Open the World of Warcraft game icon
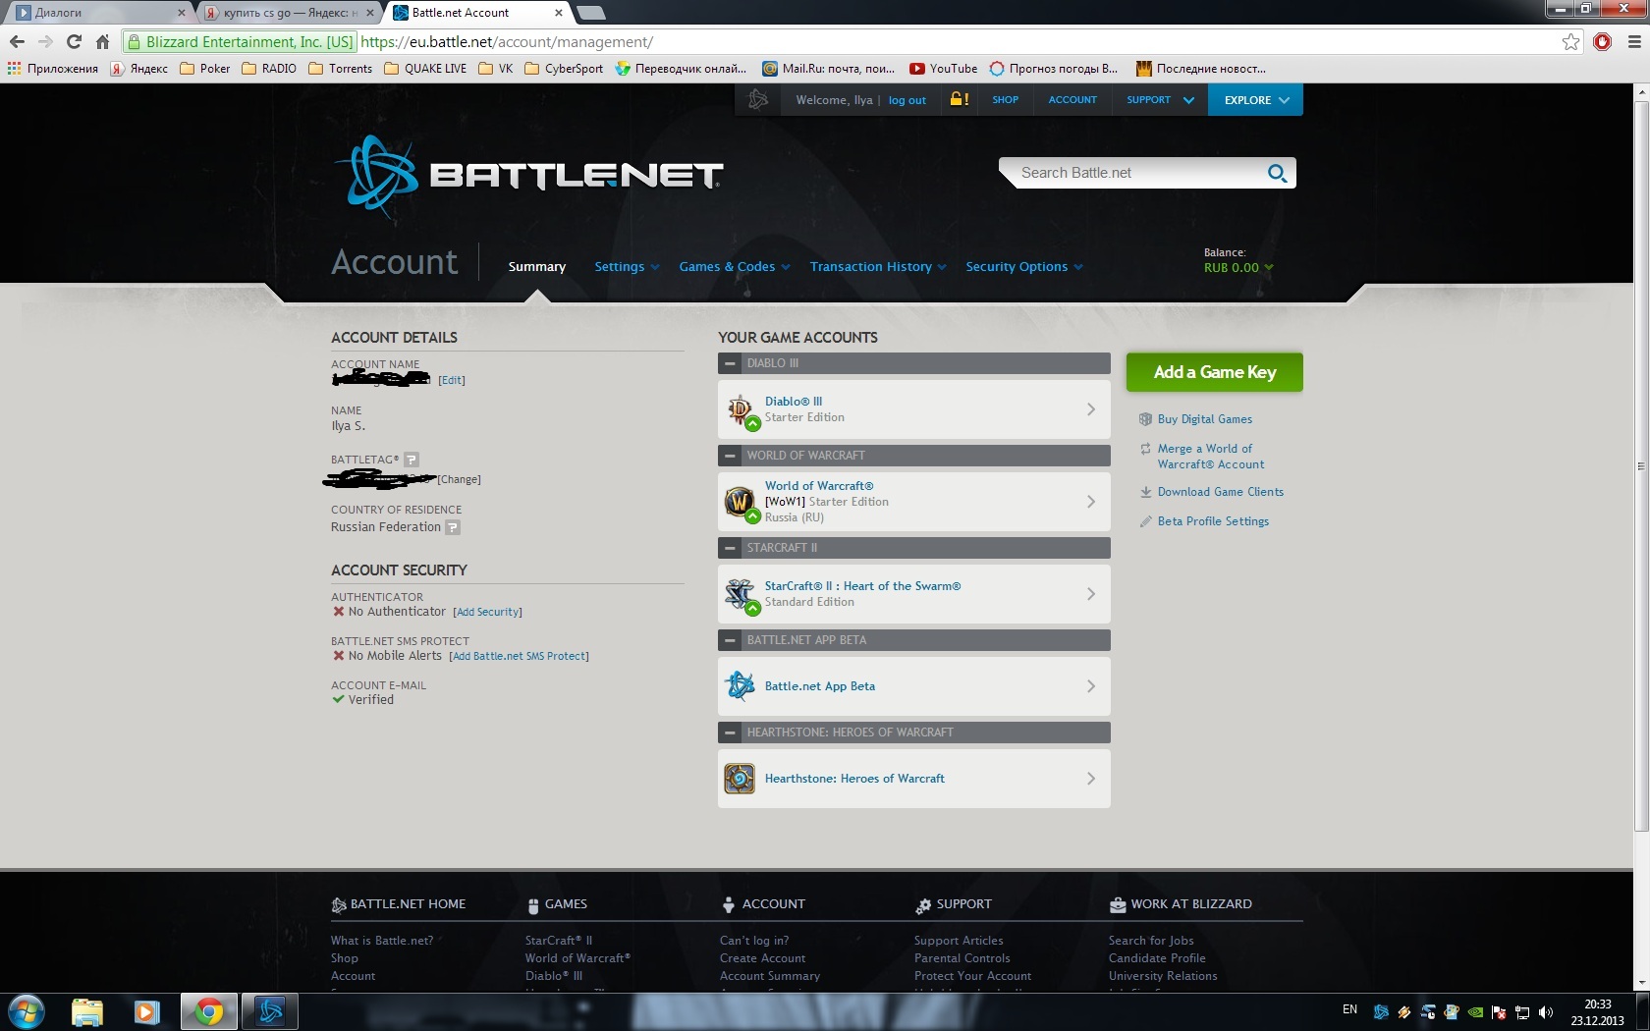Screen dimensions: 1650x1031 [740, 502]
